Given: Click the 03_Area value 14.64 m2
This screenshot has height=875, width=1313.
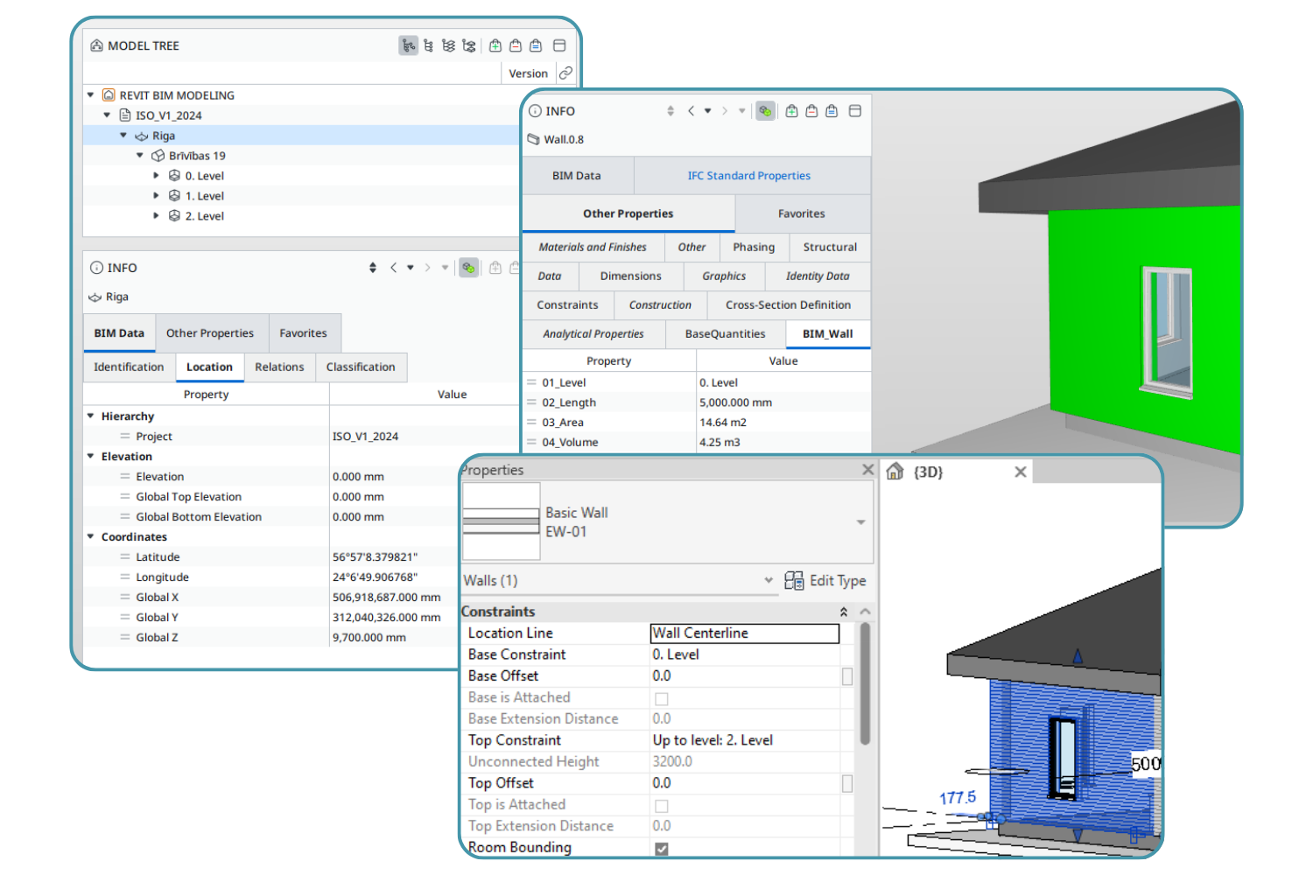Looking at the screenshot, I should [x=723, y=422].
